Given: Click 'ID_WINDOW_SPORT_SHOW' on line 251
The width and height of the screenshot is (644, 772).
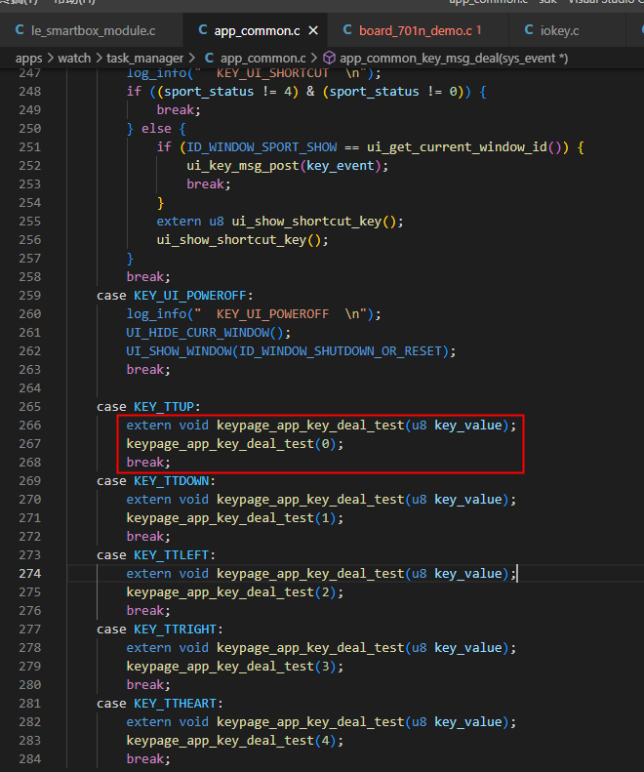Looking at the screenshot, I should tap(262, 147).
